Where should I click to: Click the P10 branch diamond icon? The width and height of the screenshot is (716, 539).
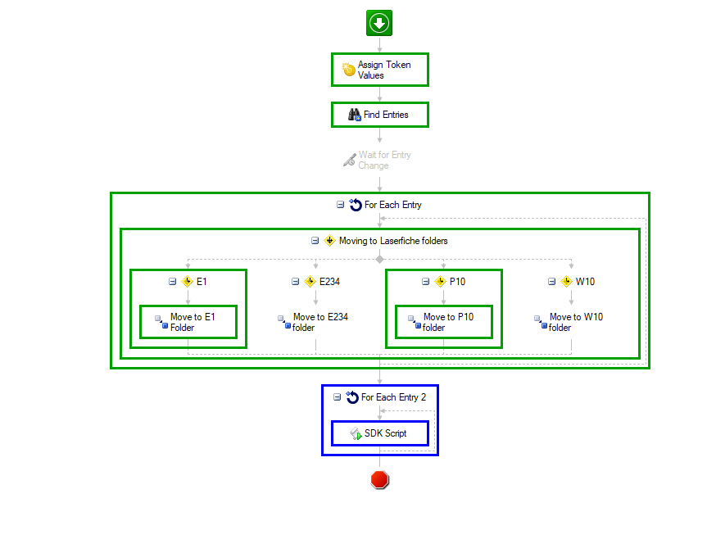(x=440, y=281)
